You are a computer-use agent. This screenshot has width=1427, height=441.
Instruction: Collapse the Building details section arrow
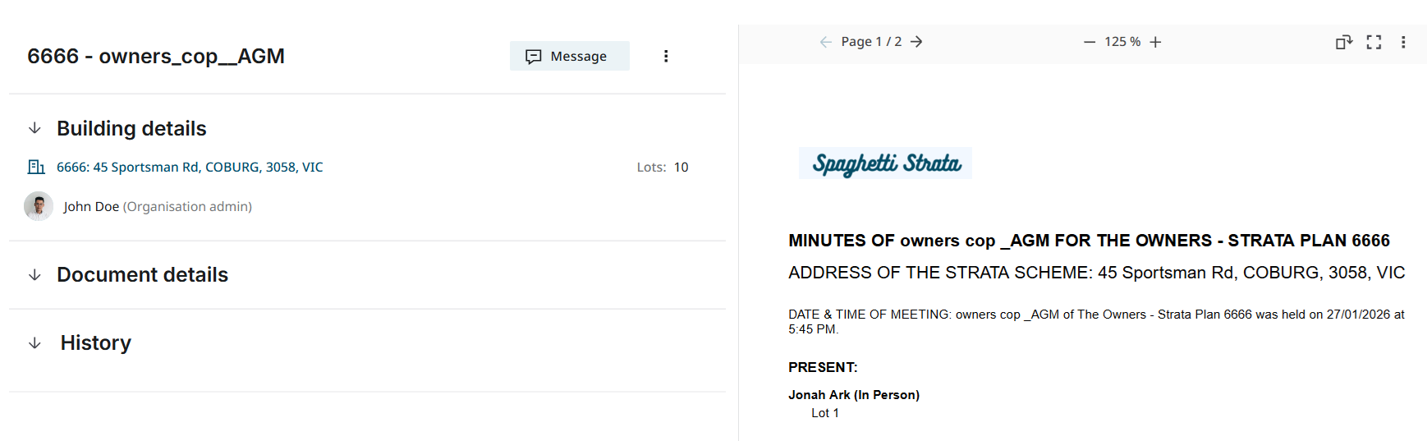[x=34, y=128]
